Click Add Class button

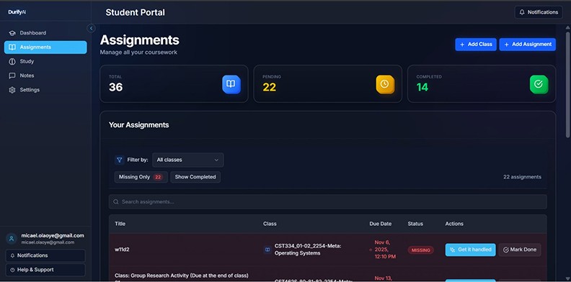pyautogui.click(x=476, y=45)
